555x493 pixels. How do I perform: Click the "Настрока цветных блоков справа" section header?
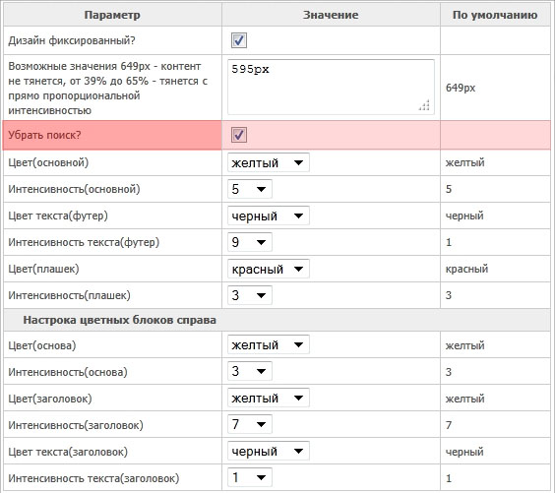click(x=120, y=320)
